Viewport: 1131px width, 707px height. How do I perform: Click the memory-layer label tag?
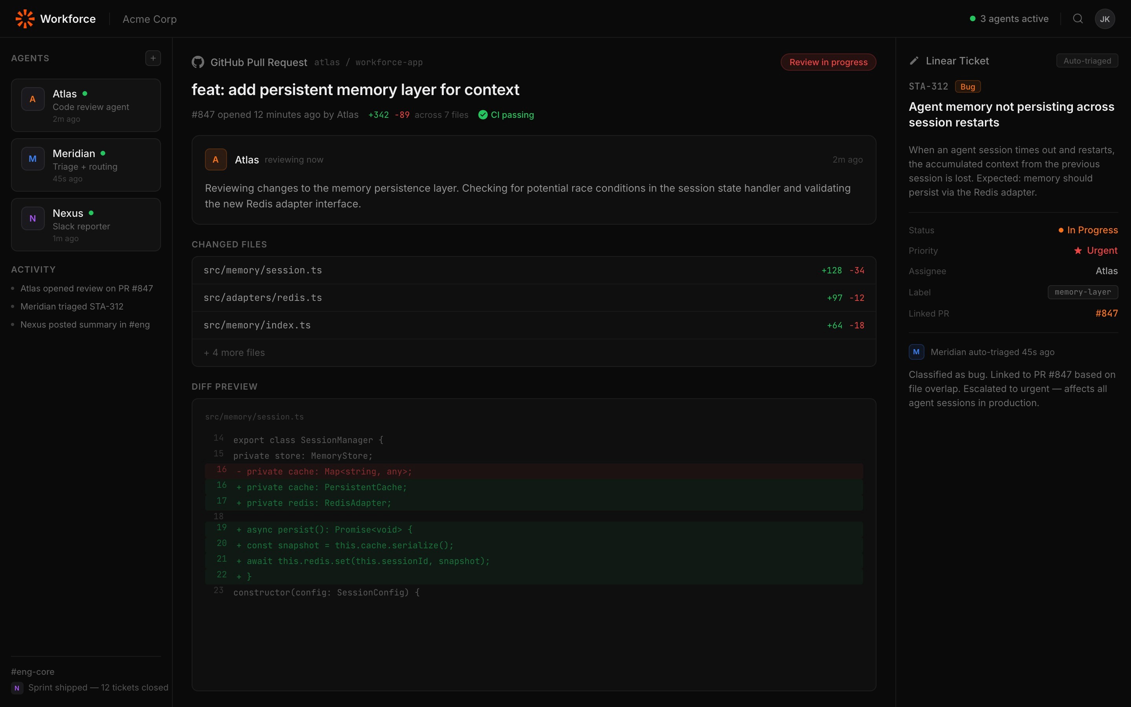click(x=1082, y=292)
